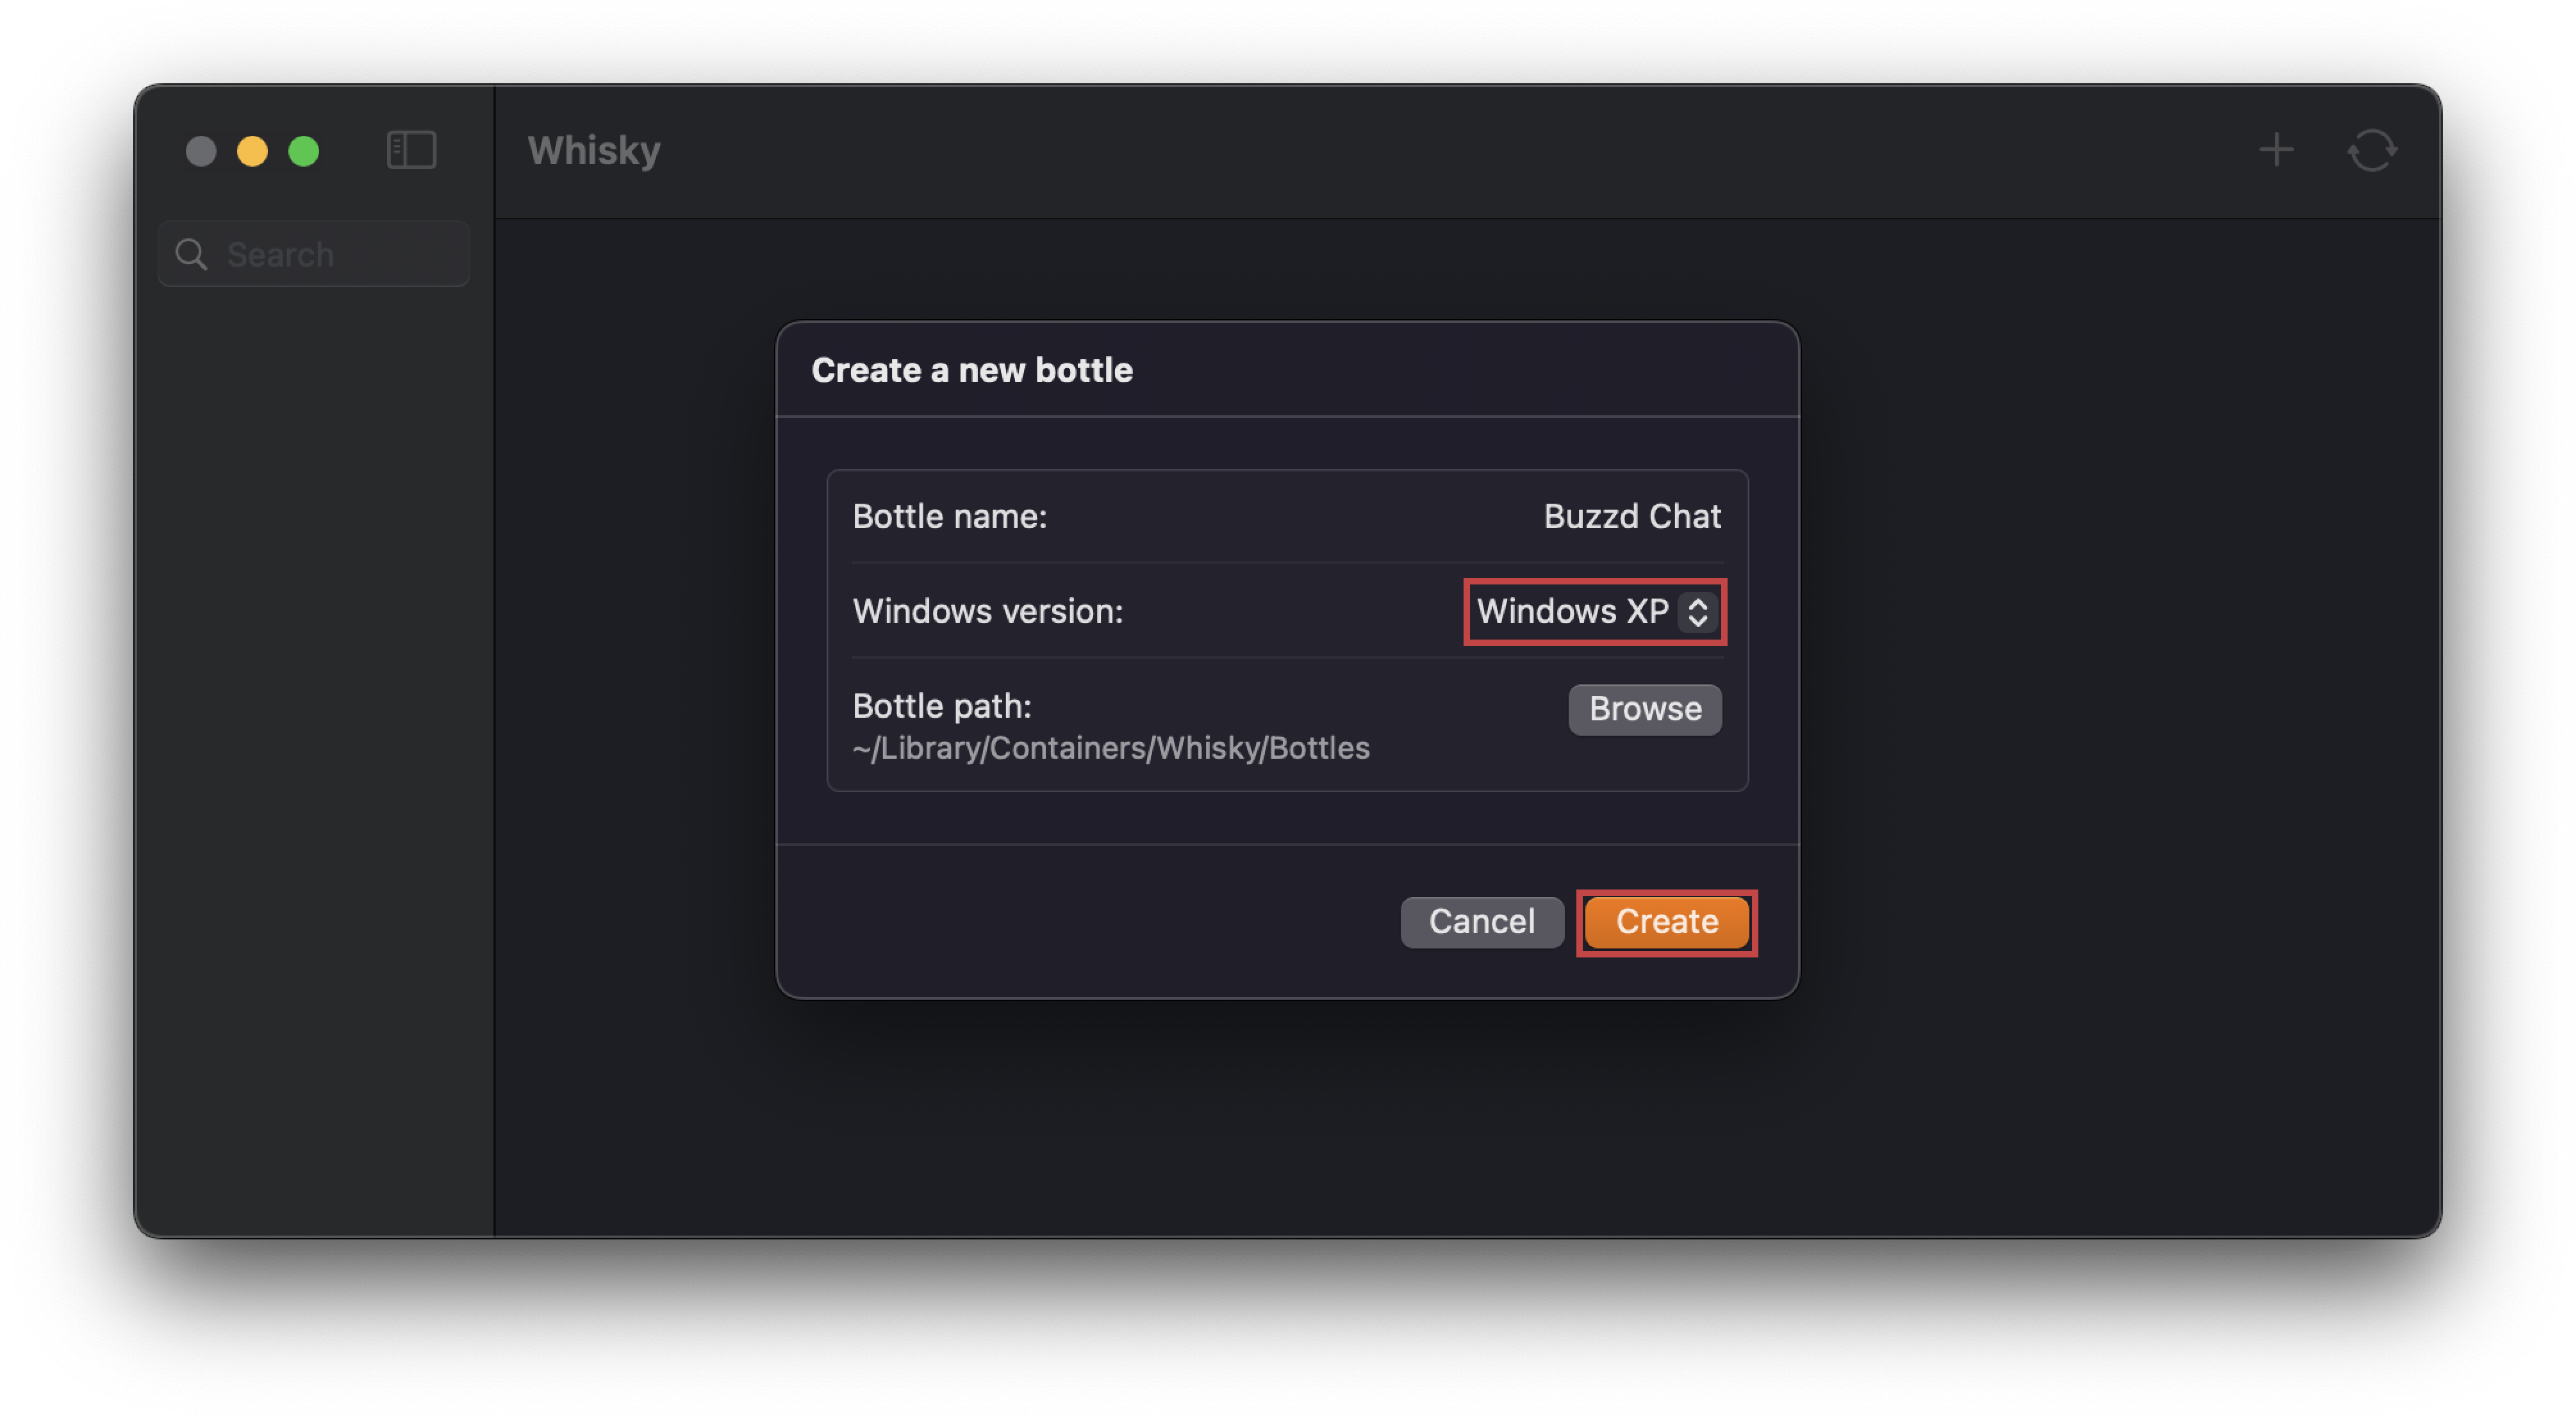Open the Windows XP version dropdown

[x=1596, y=611]
